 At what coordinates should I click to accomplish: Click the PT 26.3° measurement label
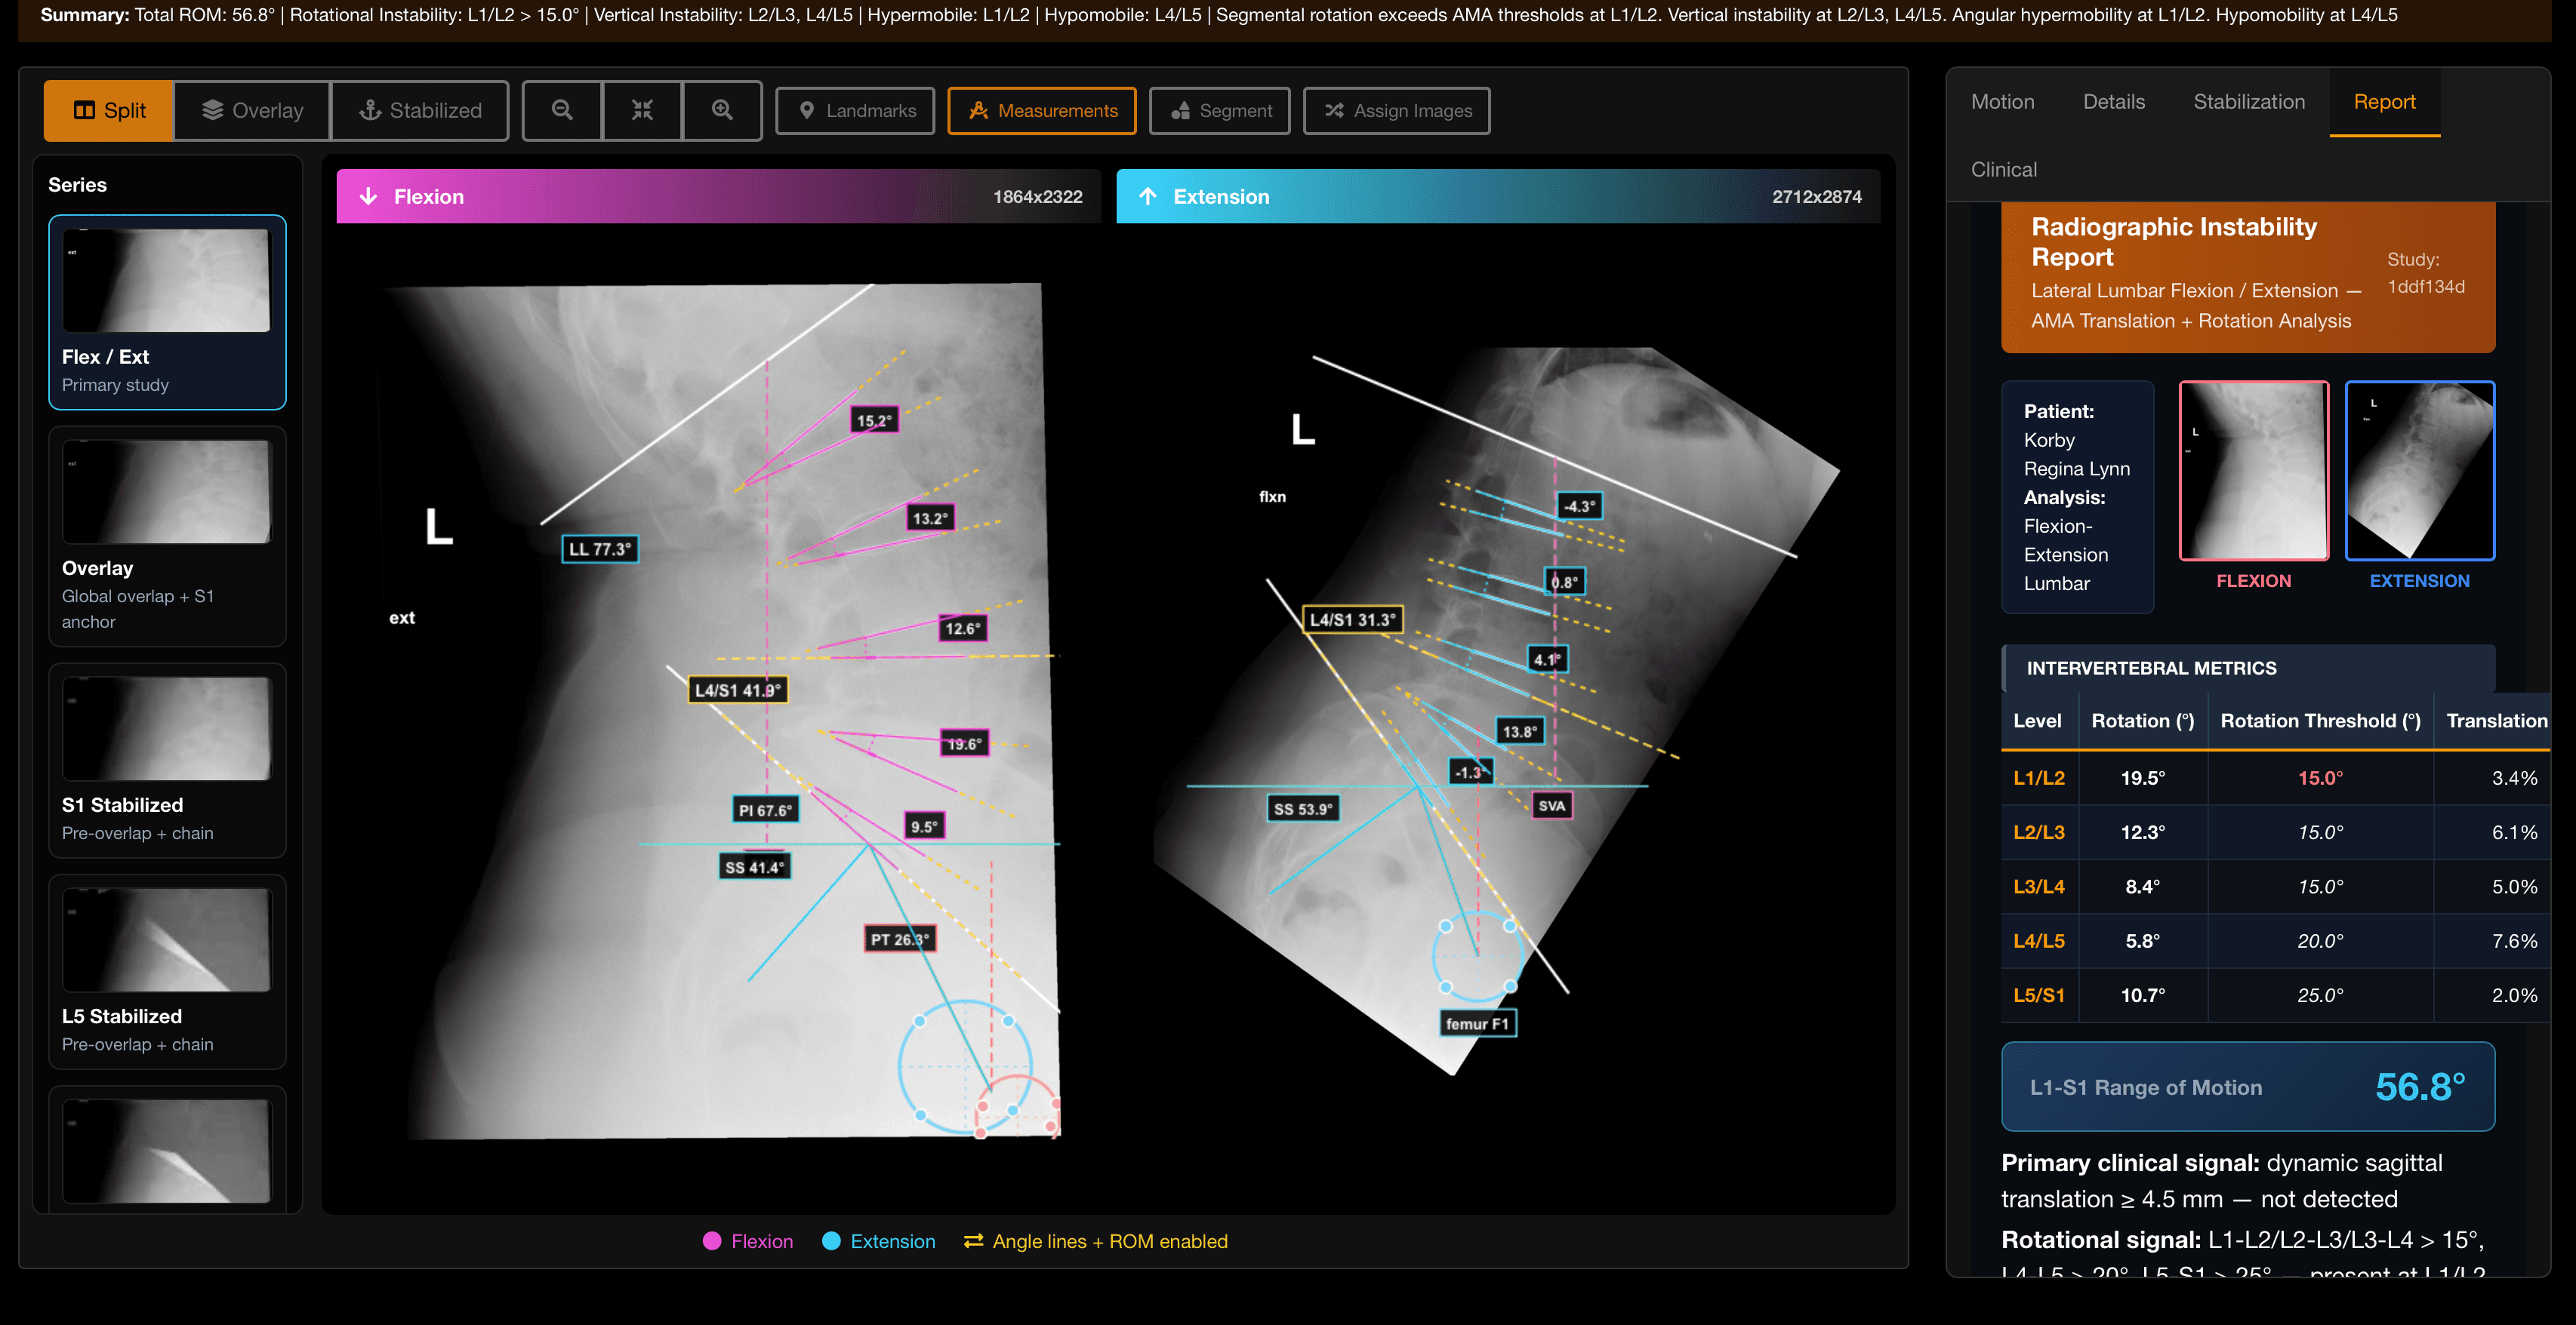pos(900,939)
